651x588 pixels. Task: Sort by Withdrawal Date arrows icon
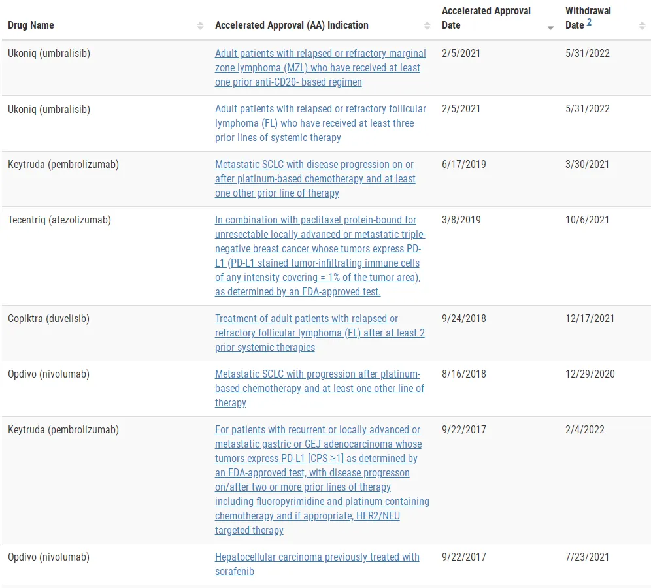click(x=642, y=25)
